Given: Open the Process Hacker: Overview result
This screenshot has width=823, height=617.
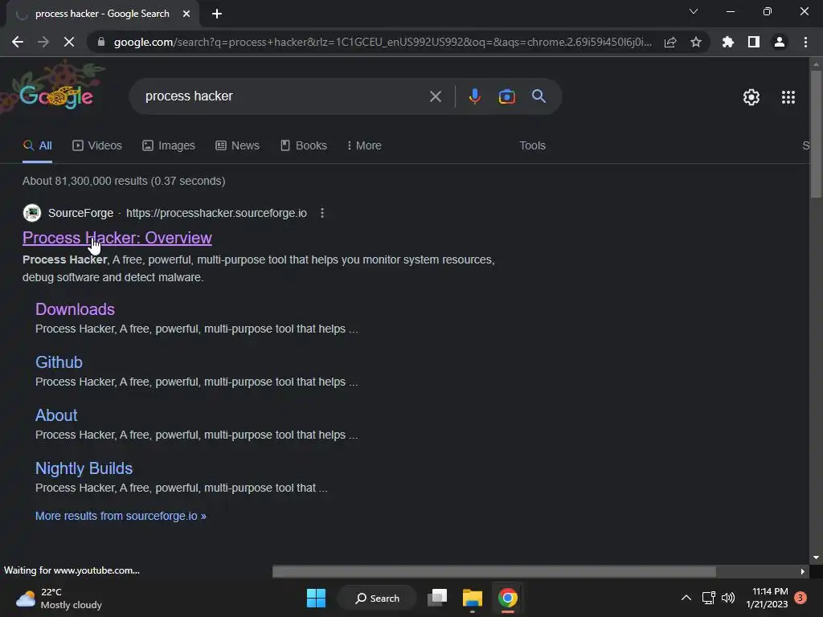Looking at the screenshot, I should pos(117,238).
